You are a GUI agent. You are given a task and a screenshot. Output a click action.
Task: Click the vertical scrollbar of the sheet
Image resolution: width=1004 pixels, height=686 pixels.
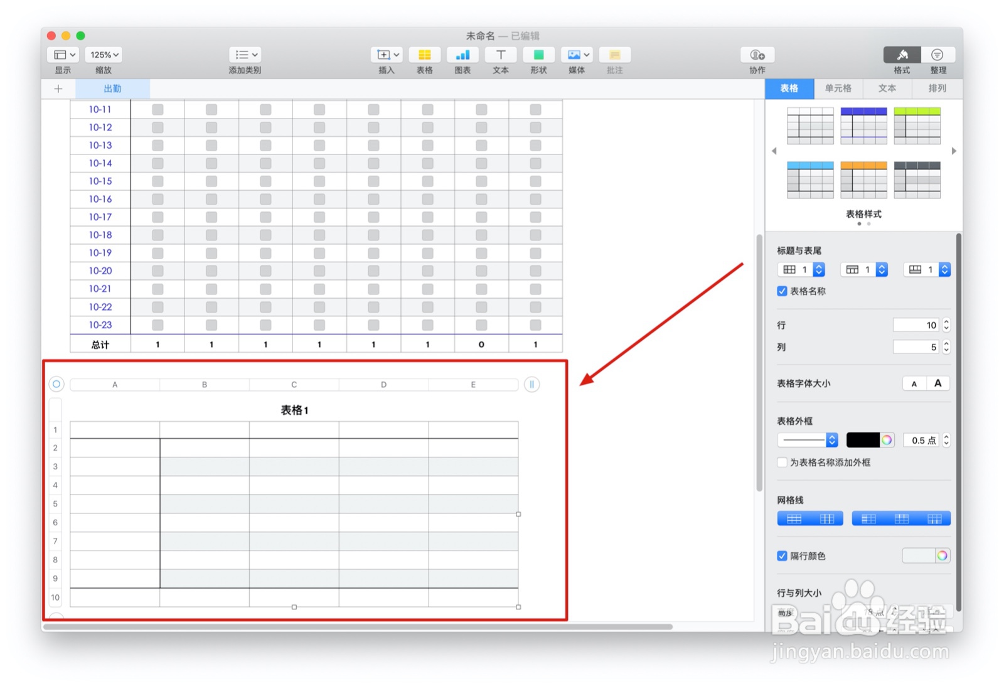759,363
